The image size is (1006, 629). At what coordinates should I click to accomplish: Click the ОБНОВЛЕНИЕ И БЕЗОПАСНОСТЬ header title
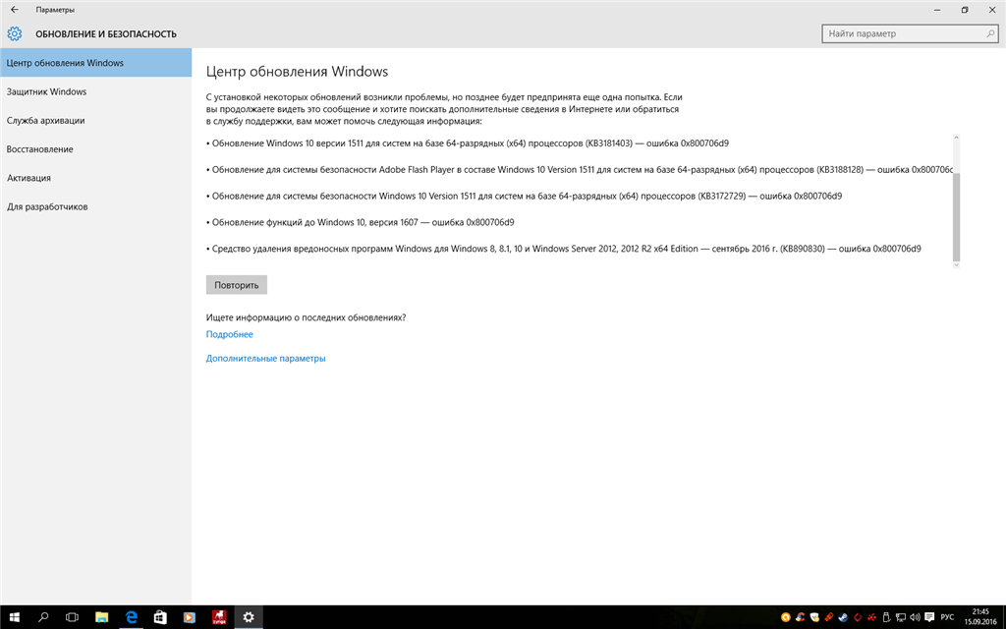coord(106,34)
